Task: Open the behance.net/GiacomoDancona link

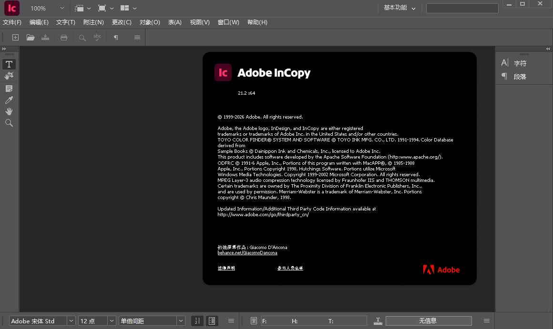Action: pos(247,253)
